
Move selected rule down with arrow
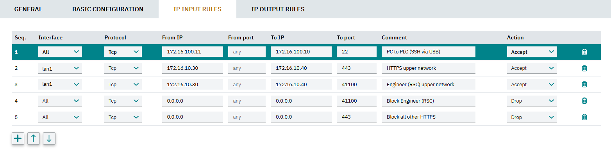click(x=49, y=138)
